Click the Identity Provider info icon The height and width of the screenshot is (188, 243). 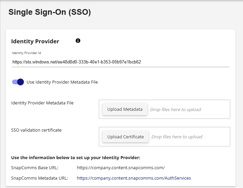78,41
